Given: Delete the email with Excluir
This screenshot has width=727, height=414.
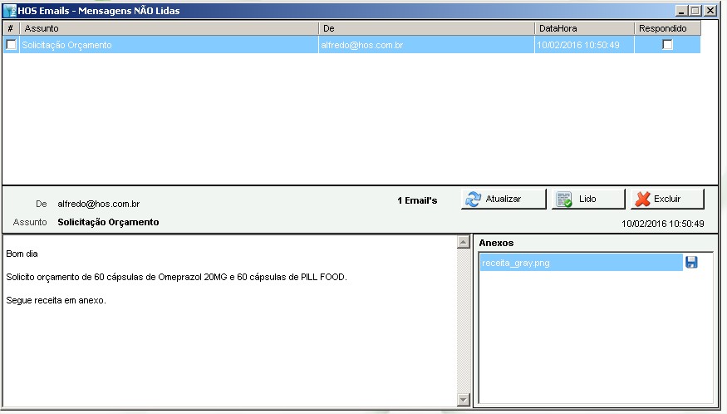Looking at the screenshot, I should [667, 200].
